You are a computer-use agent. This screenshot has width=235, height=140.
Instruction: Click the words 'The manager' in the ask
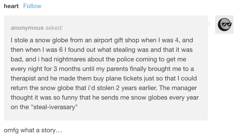pyautogui.click(x=178, y=88)
